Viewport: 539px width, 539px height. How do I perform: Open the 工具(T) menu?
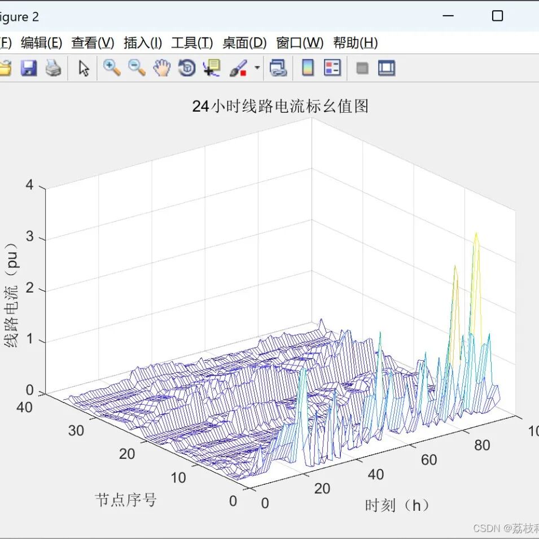(x=192, y=43)
